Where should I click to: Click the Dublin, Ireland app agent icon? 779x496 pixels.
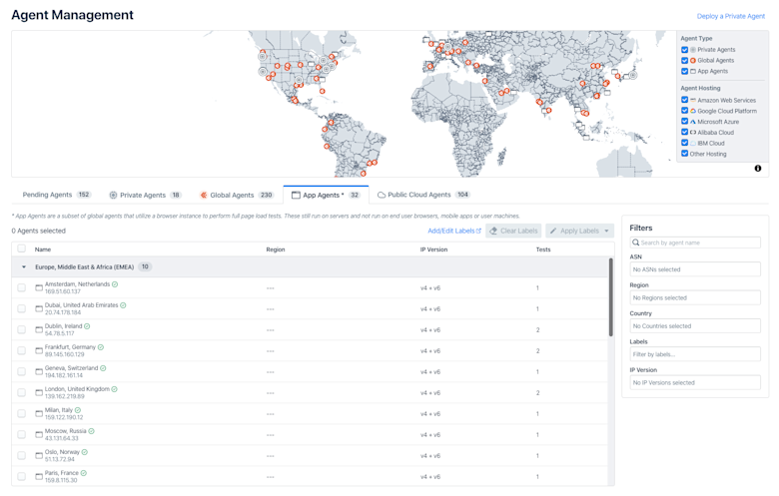point(39,329)
